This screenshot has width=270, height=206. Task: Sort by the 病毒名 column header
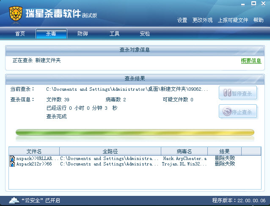pos(184,152)
